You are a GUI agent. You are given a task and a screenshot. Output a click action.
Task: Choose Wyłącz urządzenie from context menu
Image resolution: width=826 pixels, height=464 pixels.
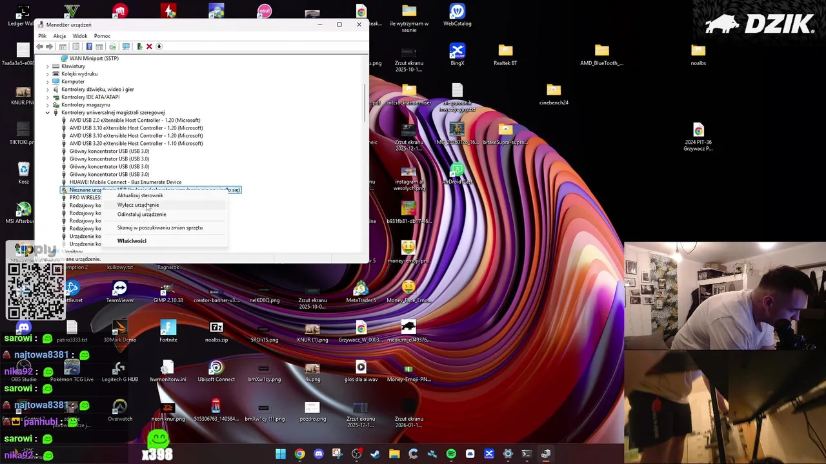click(x=138, y=205)
